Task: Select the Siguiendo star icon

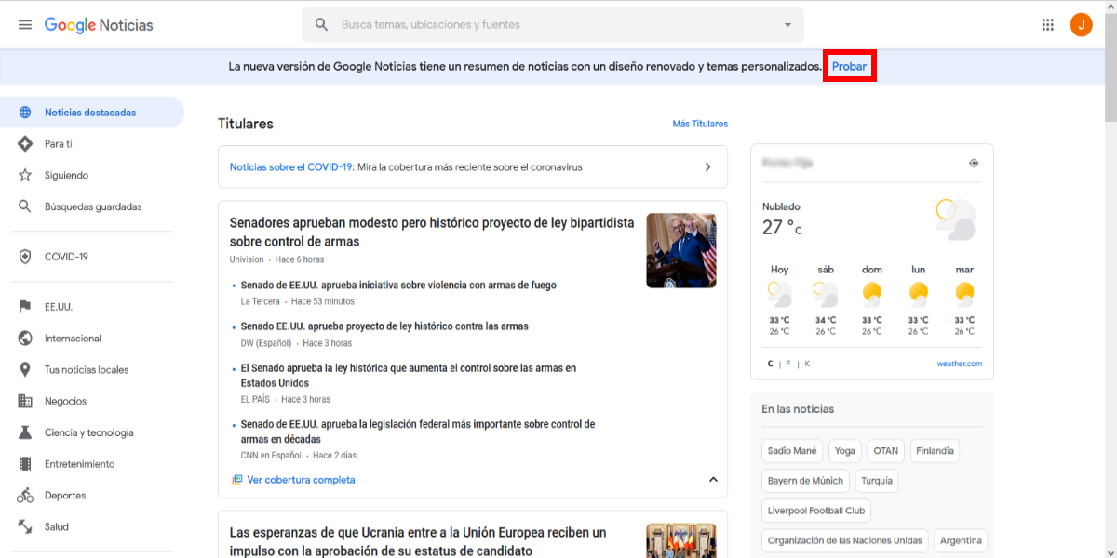Action: point(25,174)
